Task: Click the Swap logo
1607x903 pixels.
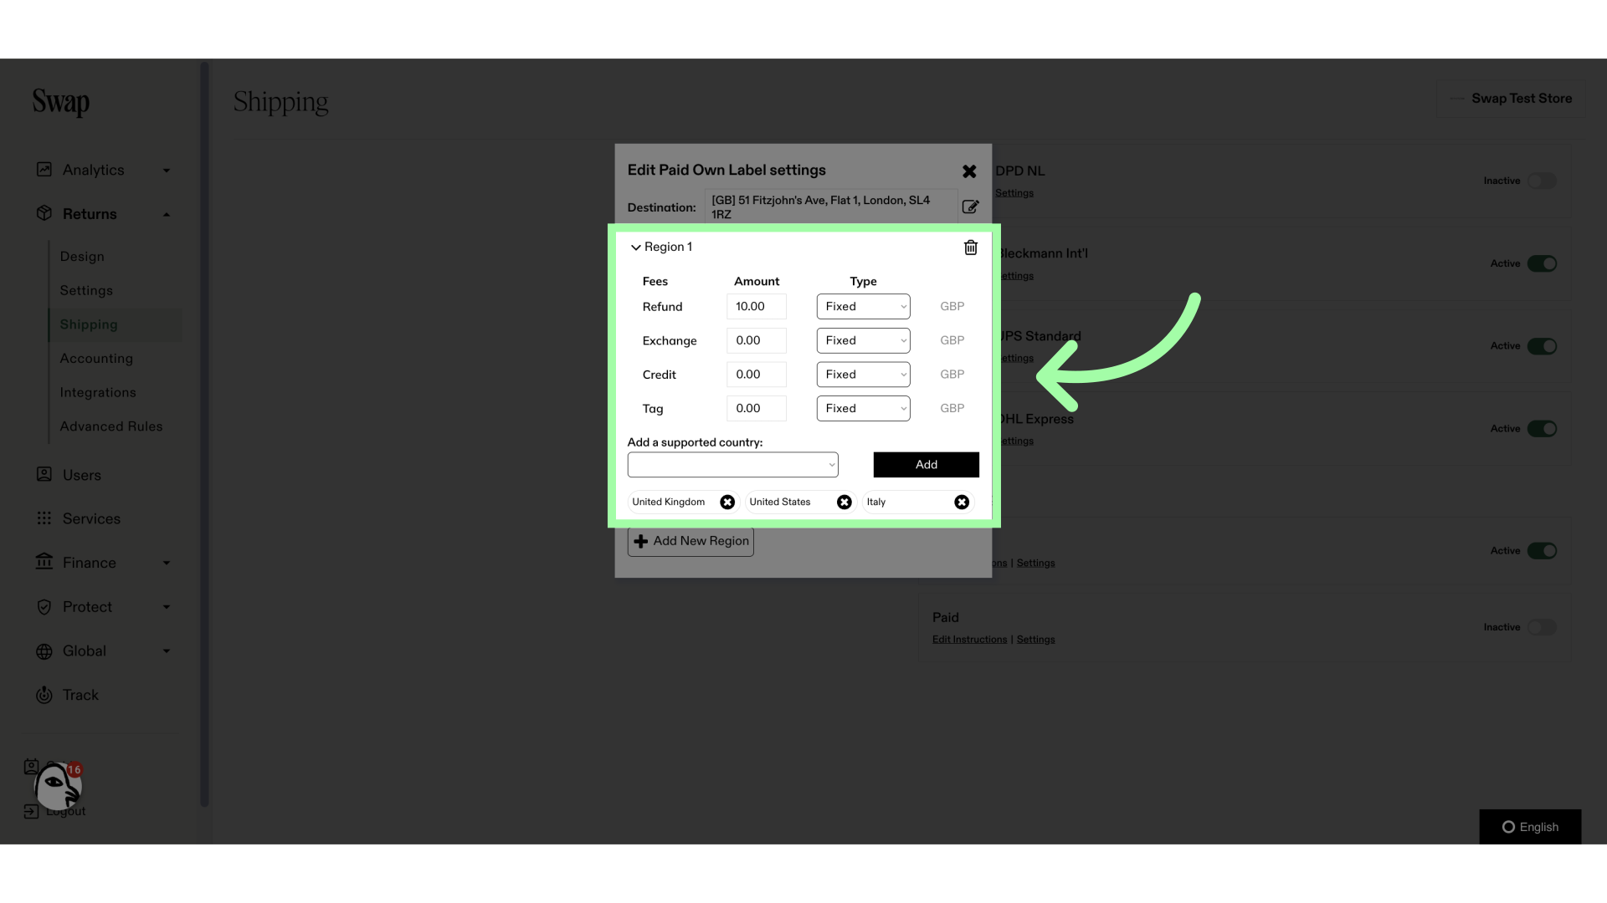Action: (x=61, y=102)
